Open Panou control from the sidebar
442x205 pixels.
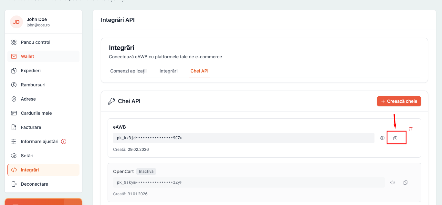pyautogui.click(x=43, y=42)
